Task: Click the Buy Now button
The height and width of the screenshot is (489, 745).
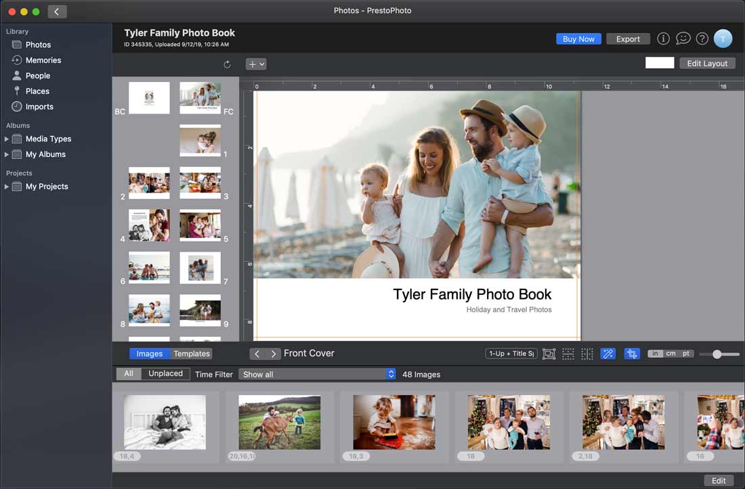Action: click(578, 39)
